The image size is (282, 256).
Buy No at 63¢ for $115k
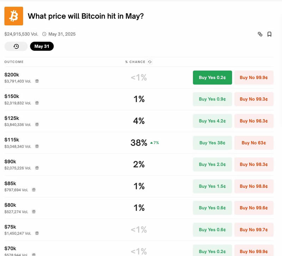pyautogui.click(x=254, y=143)
